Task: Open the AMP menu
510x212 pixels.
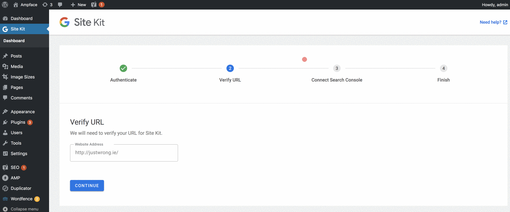Action: (x=24, y=178)
